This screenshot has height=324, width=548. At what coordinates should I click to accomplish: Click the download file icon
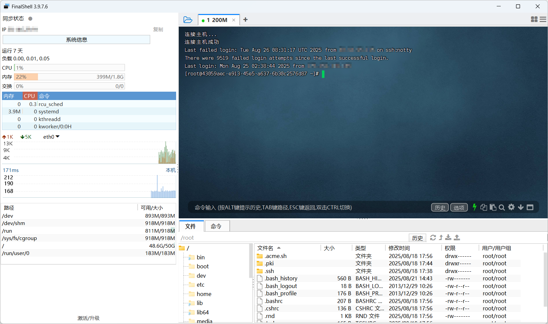[448, 237]
